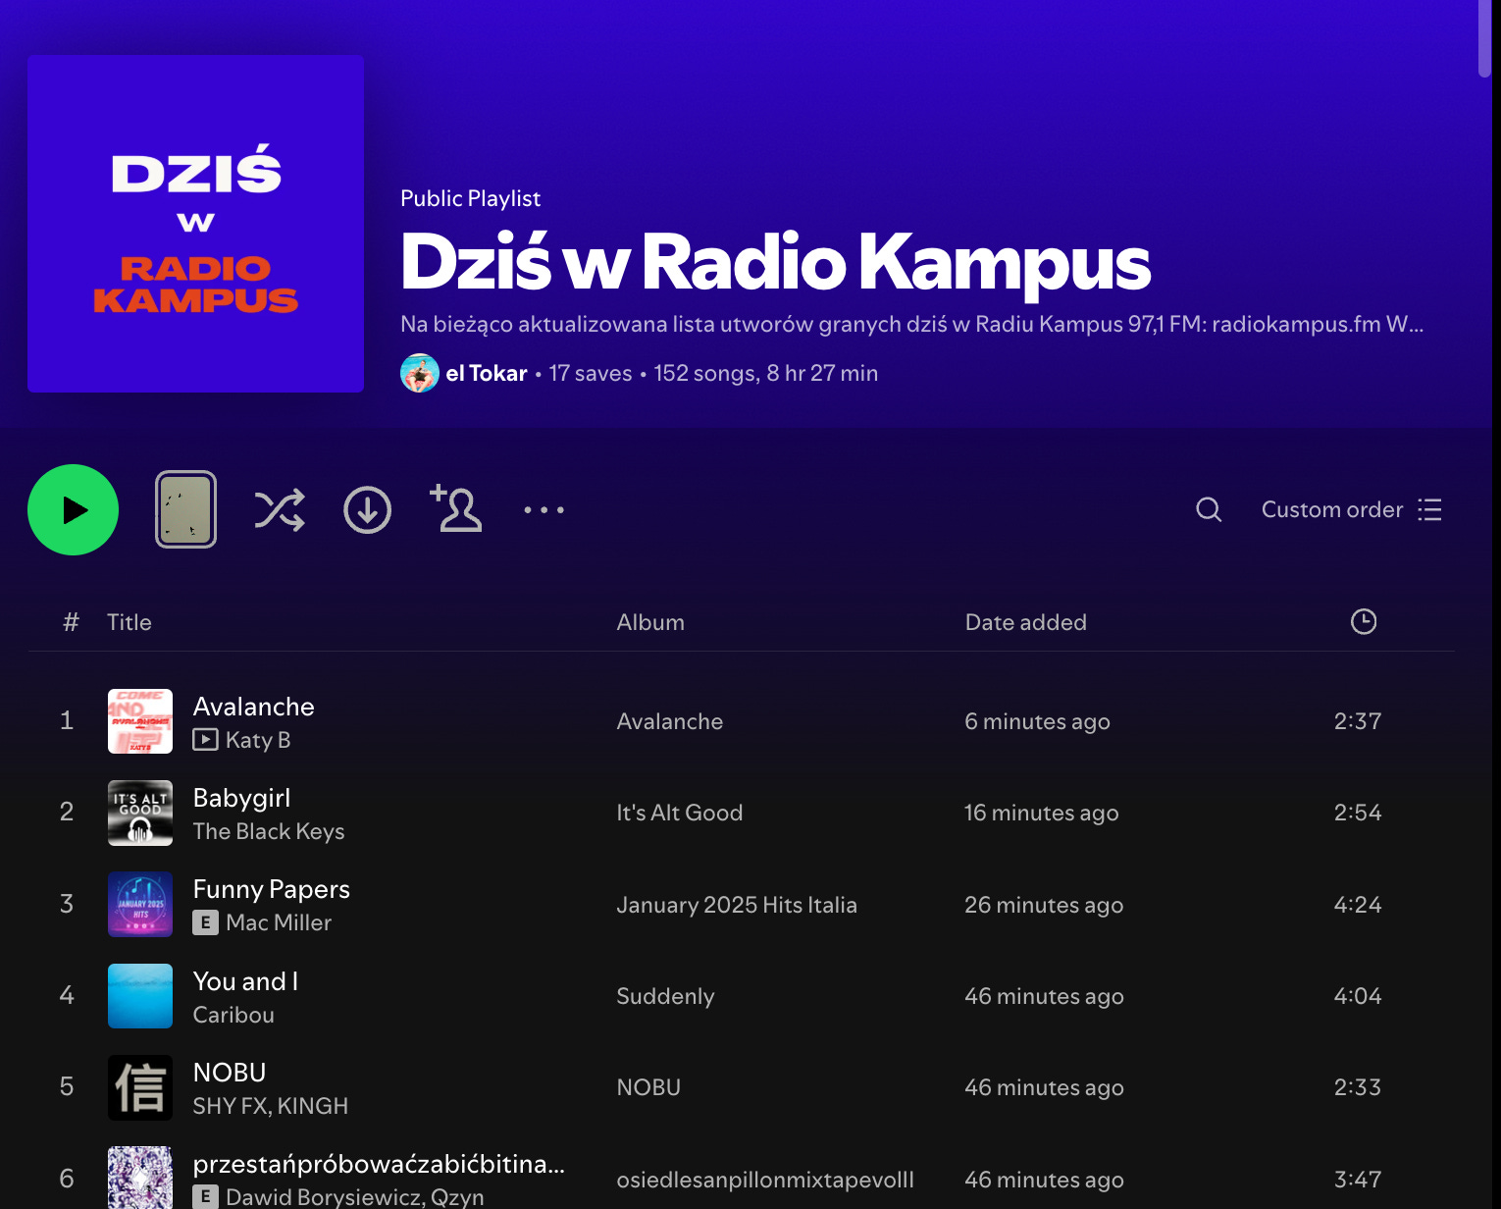Screen dimensions: 1501x1209
Task: Click the 152 songs, 8 hr 27 min text
Action: point(766,373)
